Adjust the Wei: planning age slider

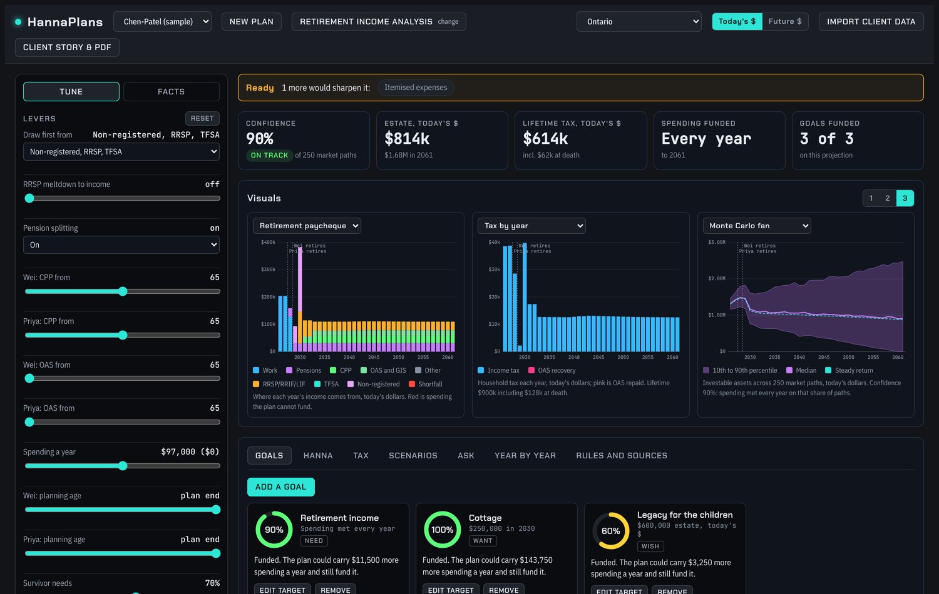coord(121,510)
